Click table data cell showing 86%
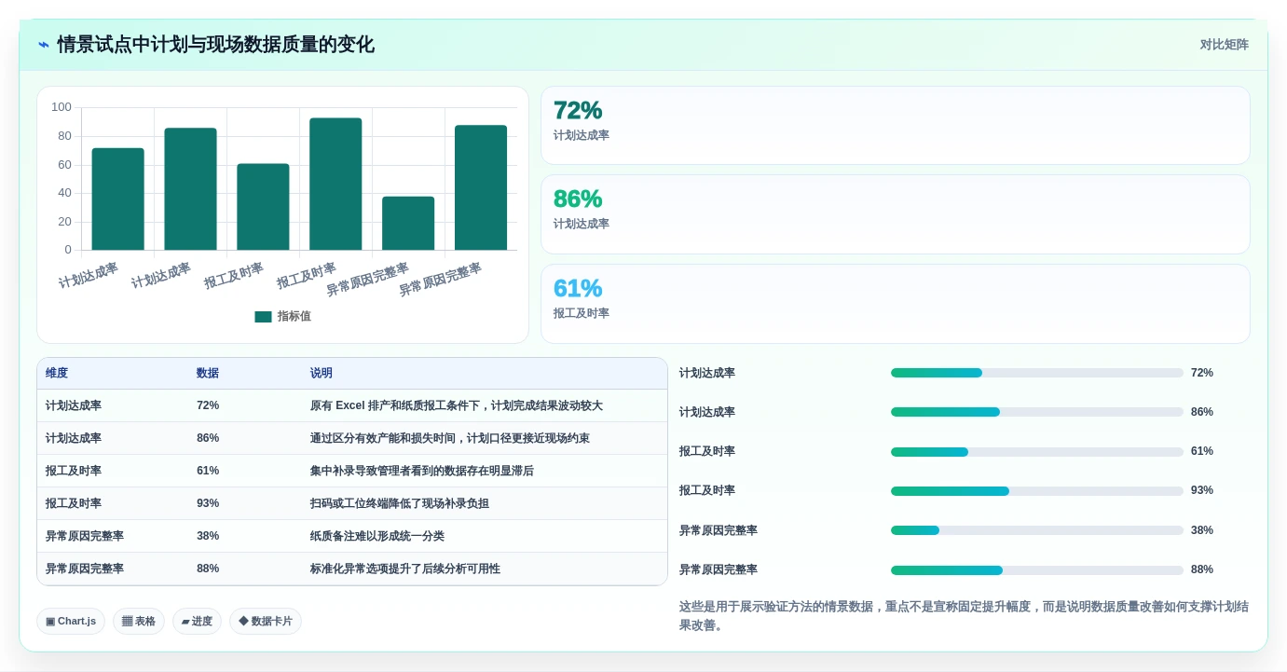Viewport: 1287px width, 672px height. coord(208,438)
